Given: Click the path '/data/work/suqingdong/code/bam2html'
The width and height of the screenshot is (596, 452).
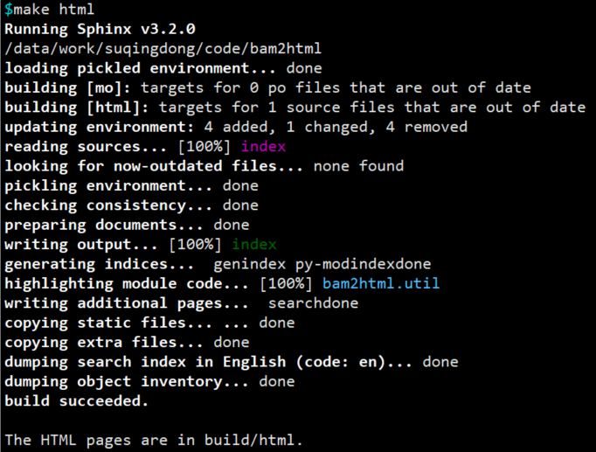Looking at the screenshot, I should point(163,49).
